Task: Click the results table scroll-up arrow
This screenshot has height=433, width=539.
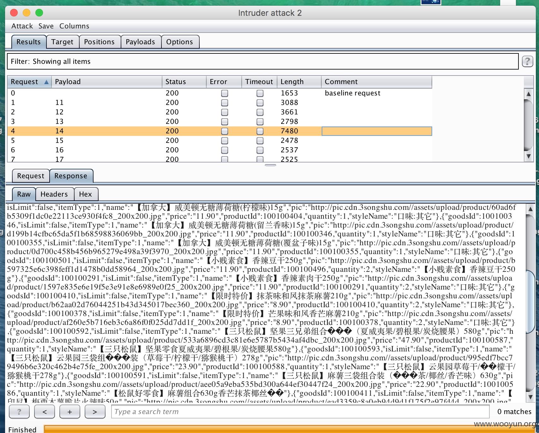Action: (529, 94)
